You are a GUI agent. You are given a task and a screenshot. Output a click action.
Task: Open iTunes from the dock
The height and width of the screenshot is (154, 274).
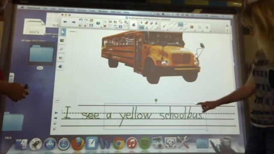(x=132, y=143)
